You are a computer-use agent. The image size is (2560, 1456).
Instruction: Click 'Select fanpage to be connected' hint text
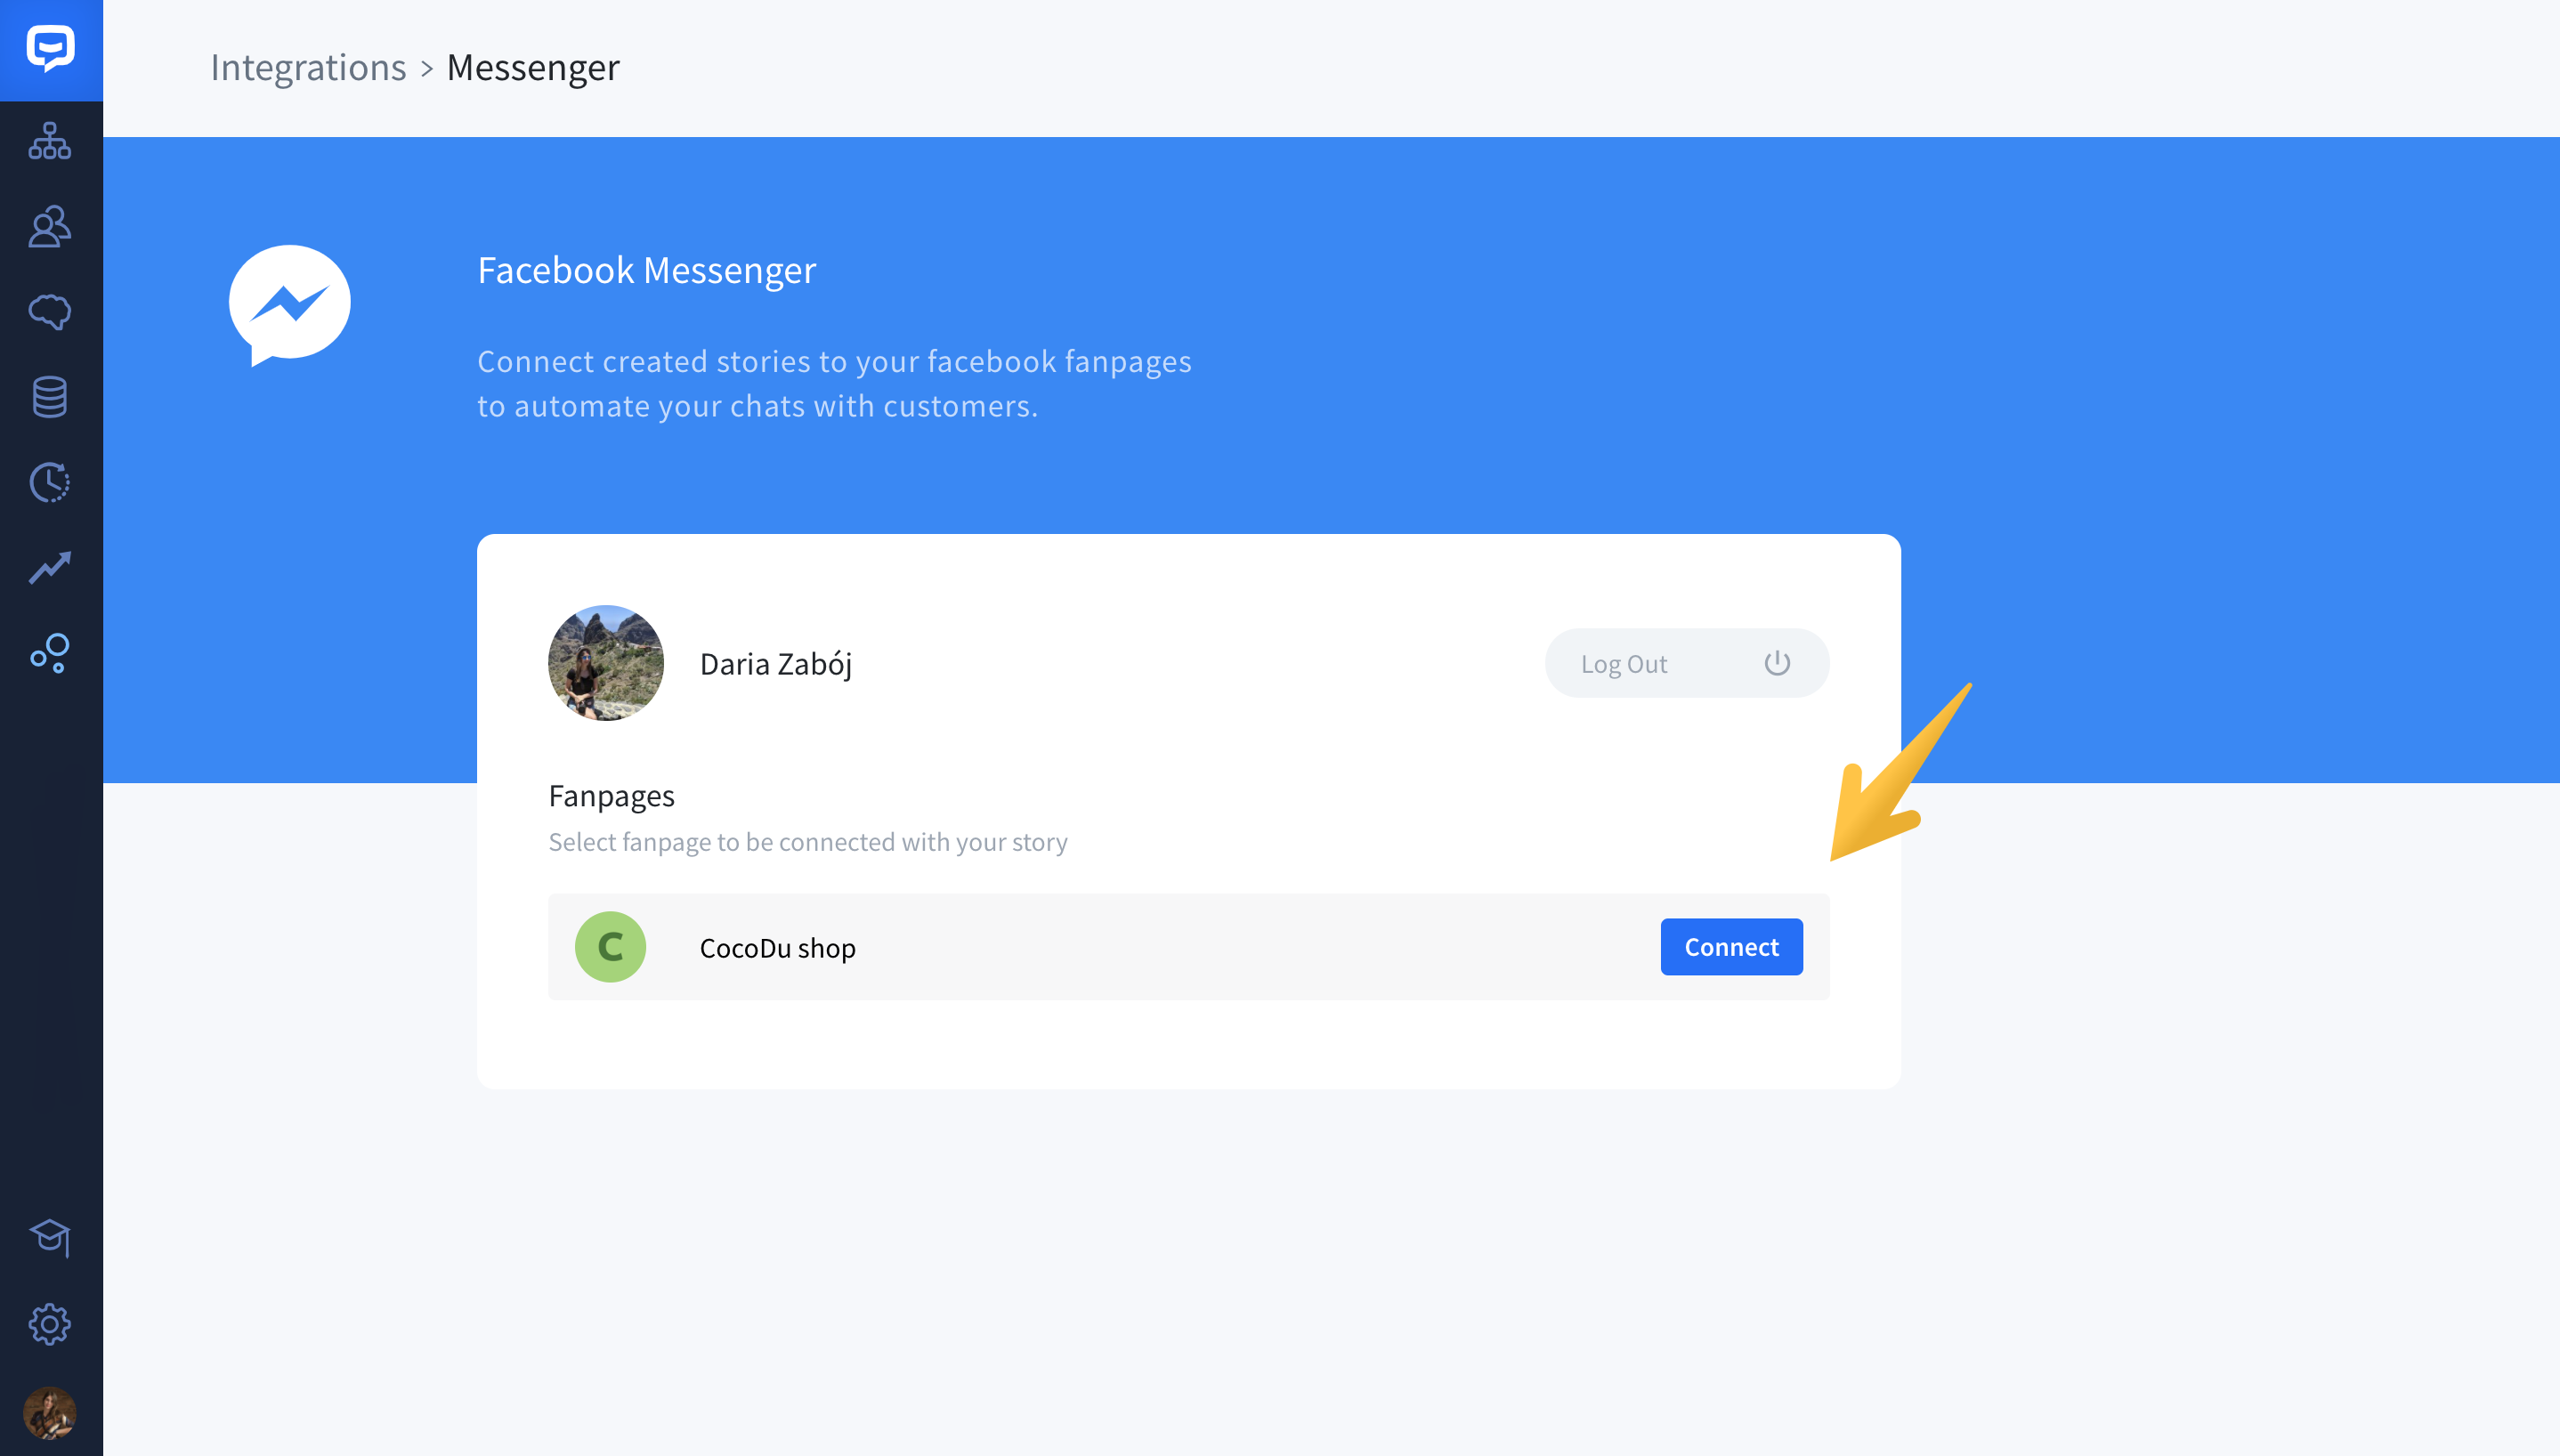tap(808, 842)
